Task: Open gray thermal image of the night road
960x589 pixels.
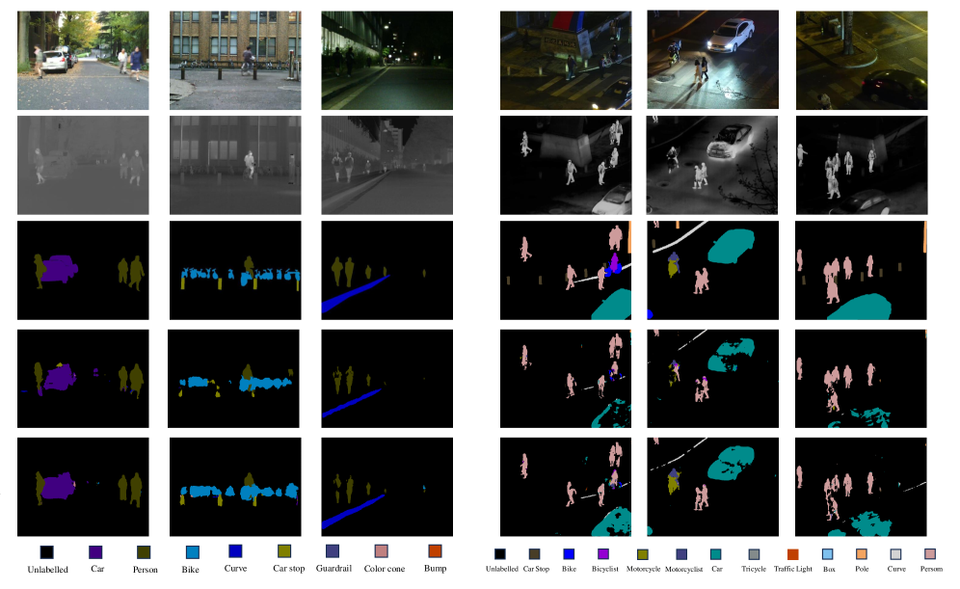Action: point(387,165)
